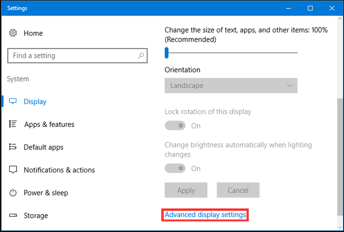Open the Orientation Landscape dropdown
Viewport: 344px width, 232px height.
coord(231,86)
